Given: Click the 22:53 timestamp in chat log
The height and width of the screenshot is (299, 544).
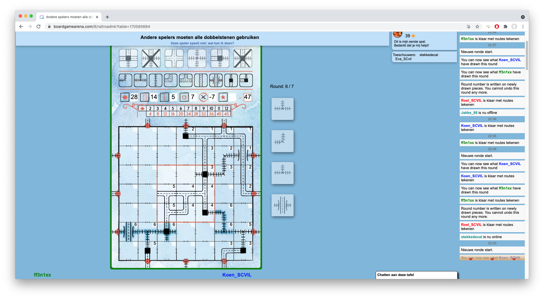Looking at the screenshot, I should tap(492, 244).
